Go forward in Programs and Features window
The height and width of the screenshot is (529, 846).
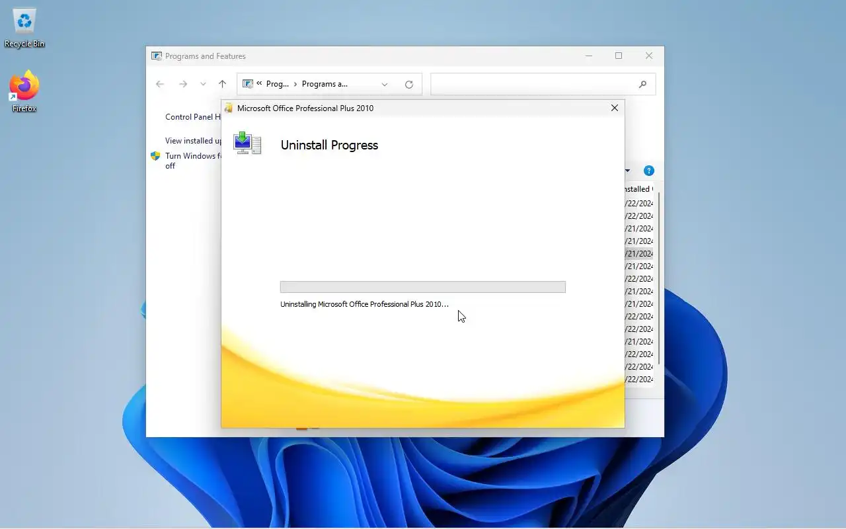[x=183, y=84]
